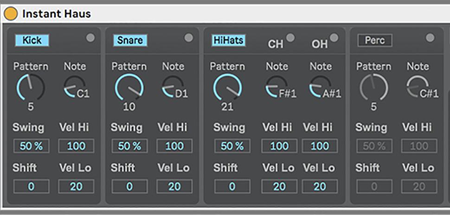This screenshot has width=450, height=215.
Task: Select the Snare Vel Hi value box
Action: coord(174,146)
